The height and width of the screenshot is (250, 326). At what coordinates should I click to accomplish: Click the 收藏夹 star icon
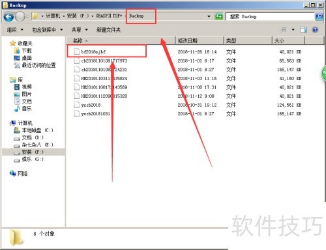[12, 44]
